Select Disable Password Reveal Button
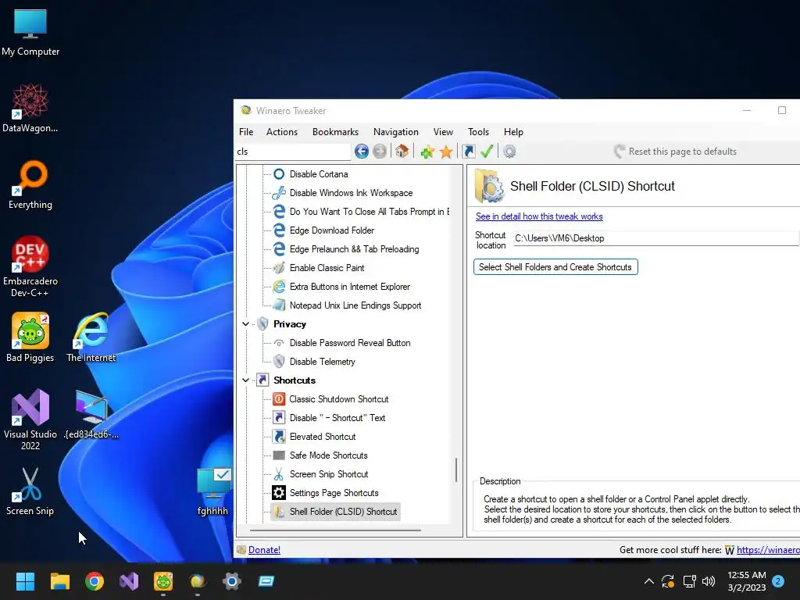800x600 pixels. pyautogui.click(x=349, y=343)
